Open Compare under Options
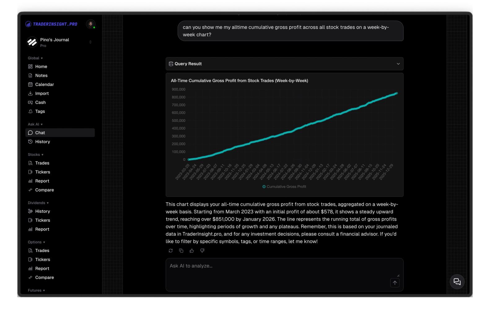The width and height of the screenshot is (490, 320). (60, 277)
